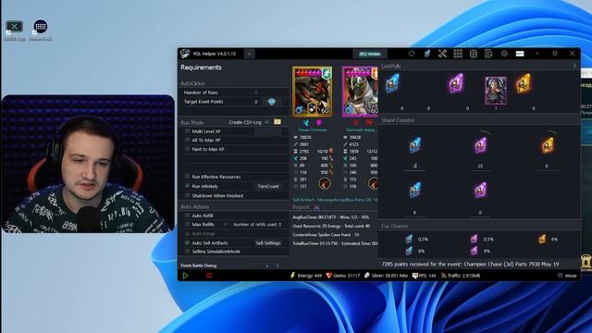Start run with green play button
The image size is (592, 333).
[x=185, y=276]
